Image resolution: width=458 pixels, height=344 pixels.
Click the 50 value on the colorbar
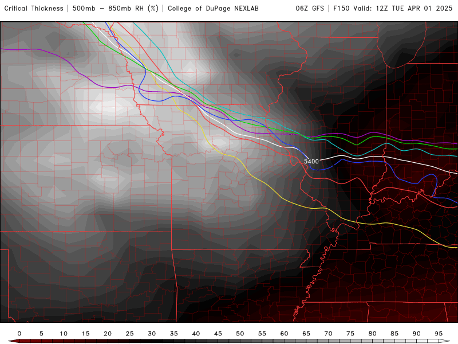tap(240, 334)
